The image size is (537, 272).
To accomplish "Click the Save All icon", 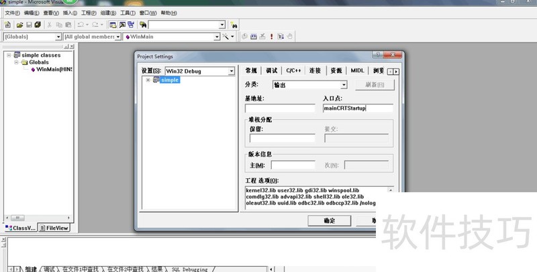I will (38, 25).
